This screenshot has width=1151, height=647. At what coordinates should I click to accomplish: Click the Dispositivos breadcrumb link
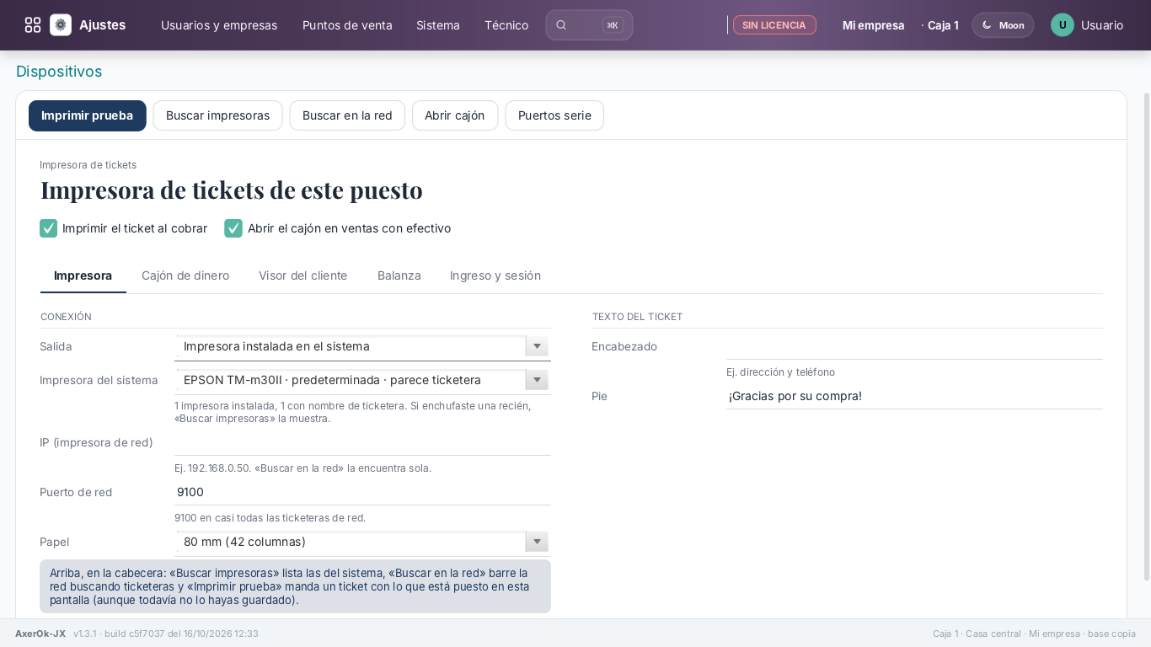pos(59,72)
